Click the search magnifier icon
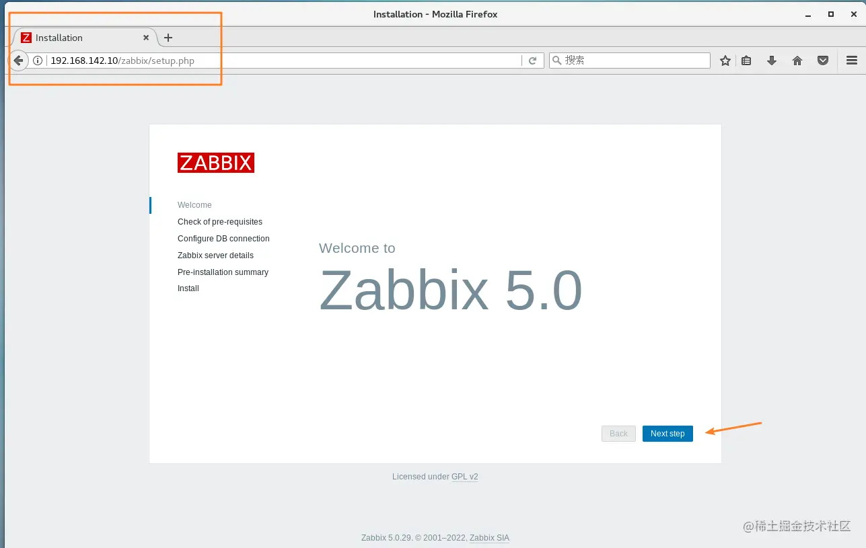The height and width of the screenshot is (548, 866). pyautogui.click(x=556, y=61)
